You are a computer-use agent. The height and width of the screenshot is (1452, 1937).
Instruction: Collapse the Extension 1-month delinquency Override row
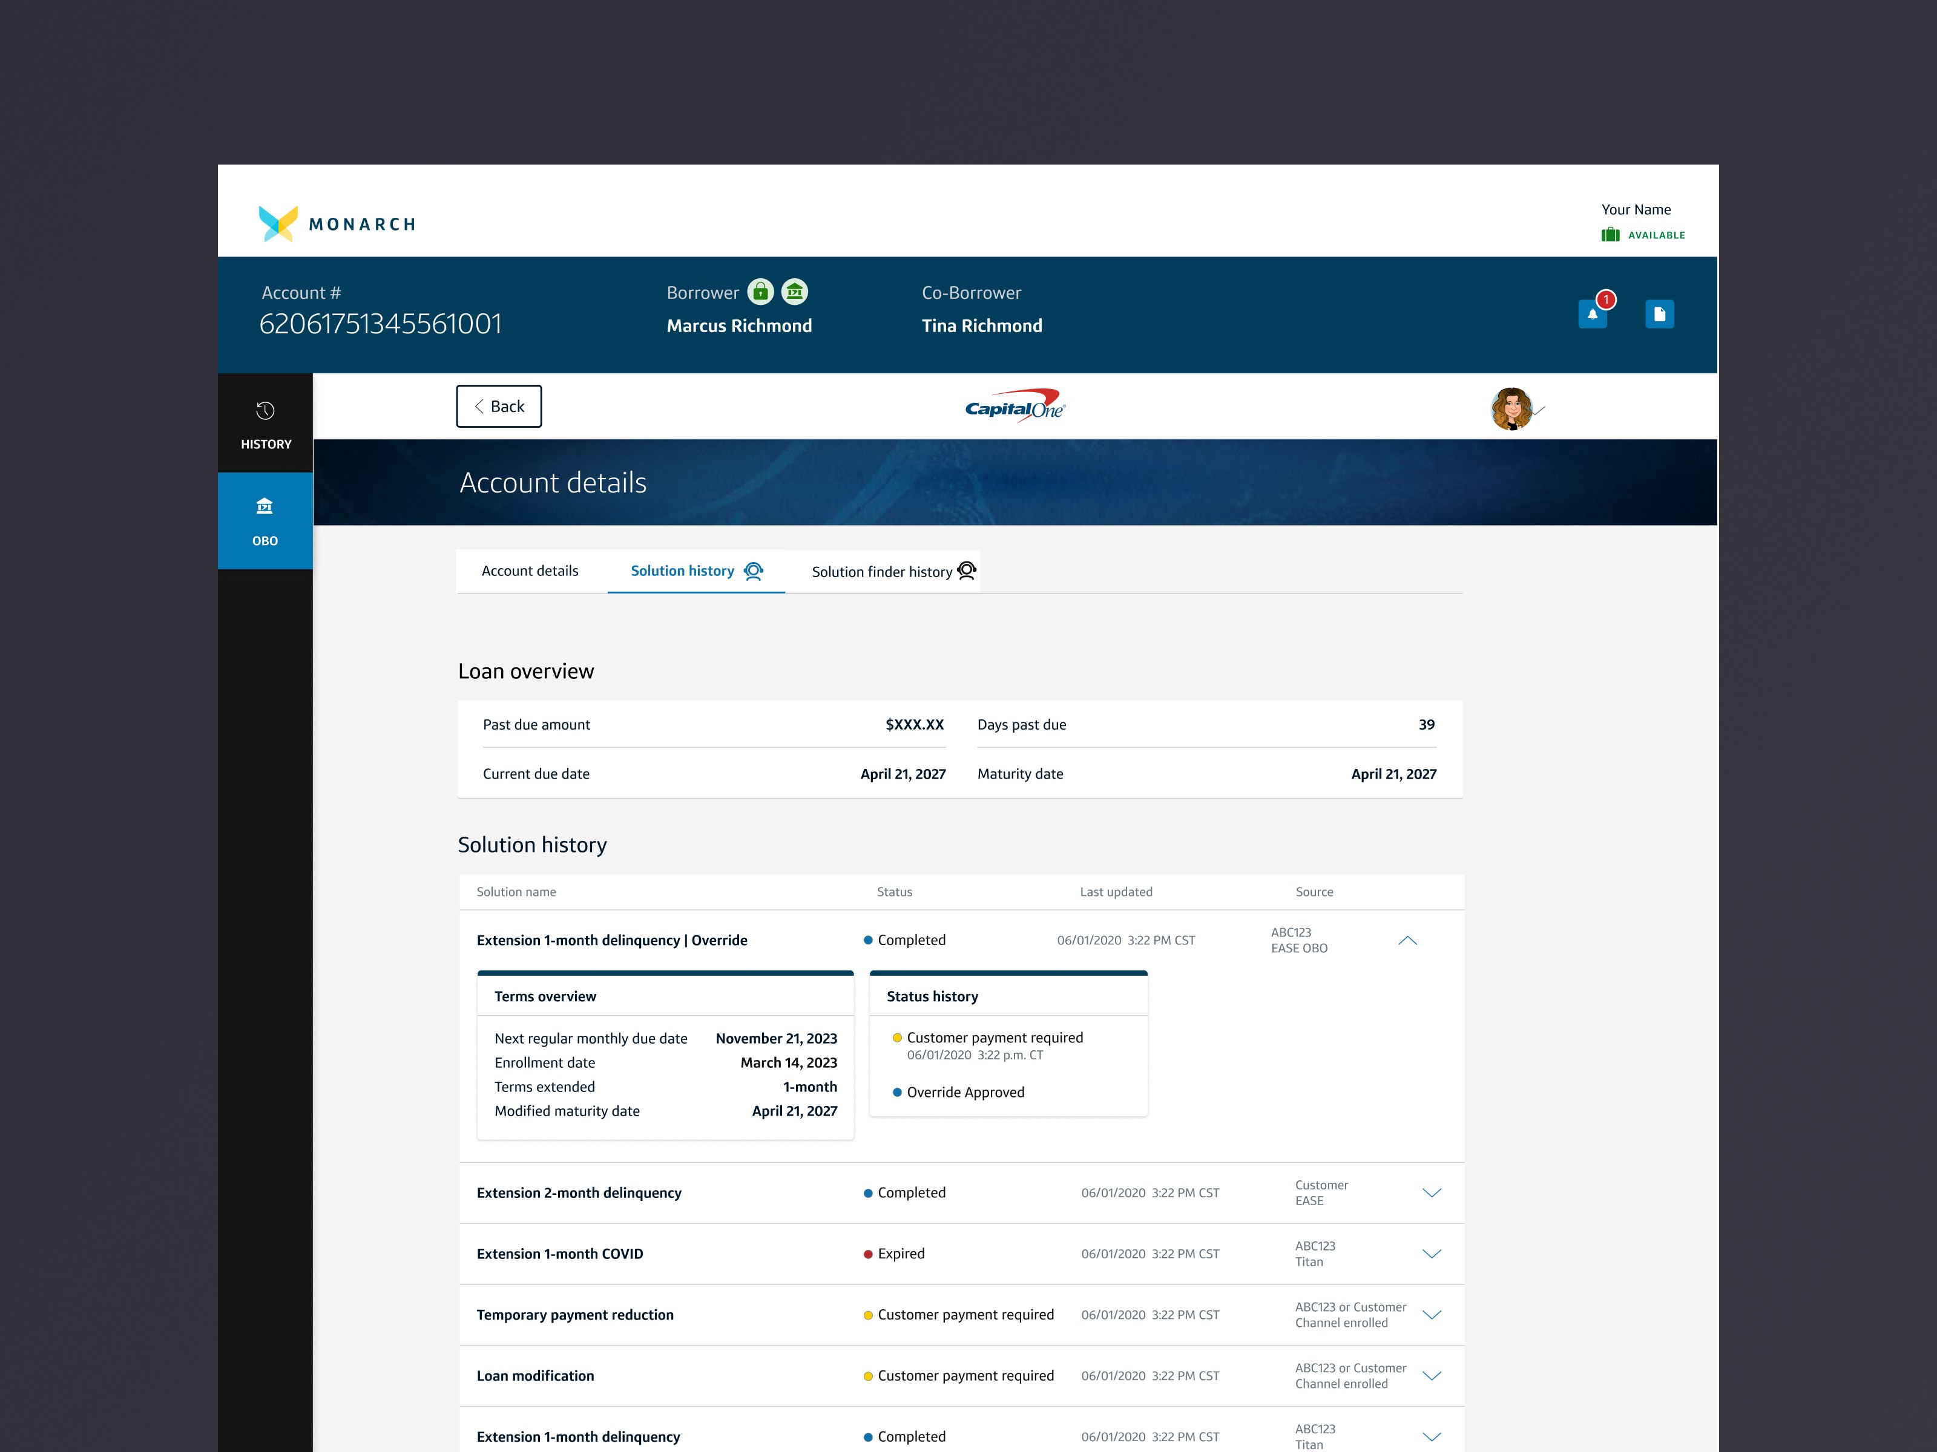(x=1407, y=941)
